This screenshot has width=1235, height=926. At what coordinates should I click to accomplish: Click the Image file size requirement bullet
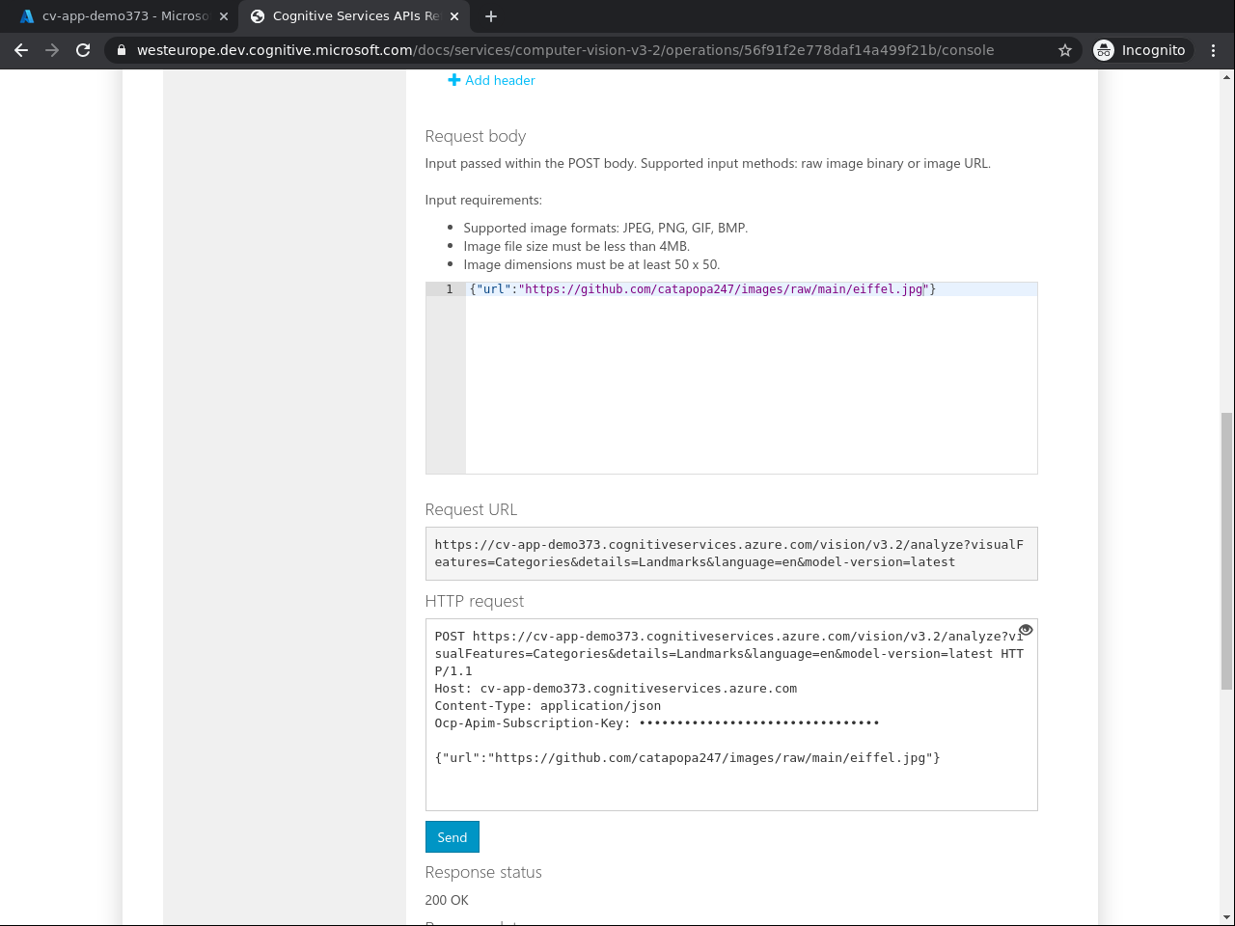coord(577,246)
